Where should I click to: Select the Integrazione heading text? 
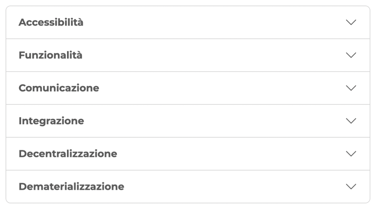click(51, 121)
